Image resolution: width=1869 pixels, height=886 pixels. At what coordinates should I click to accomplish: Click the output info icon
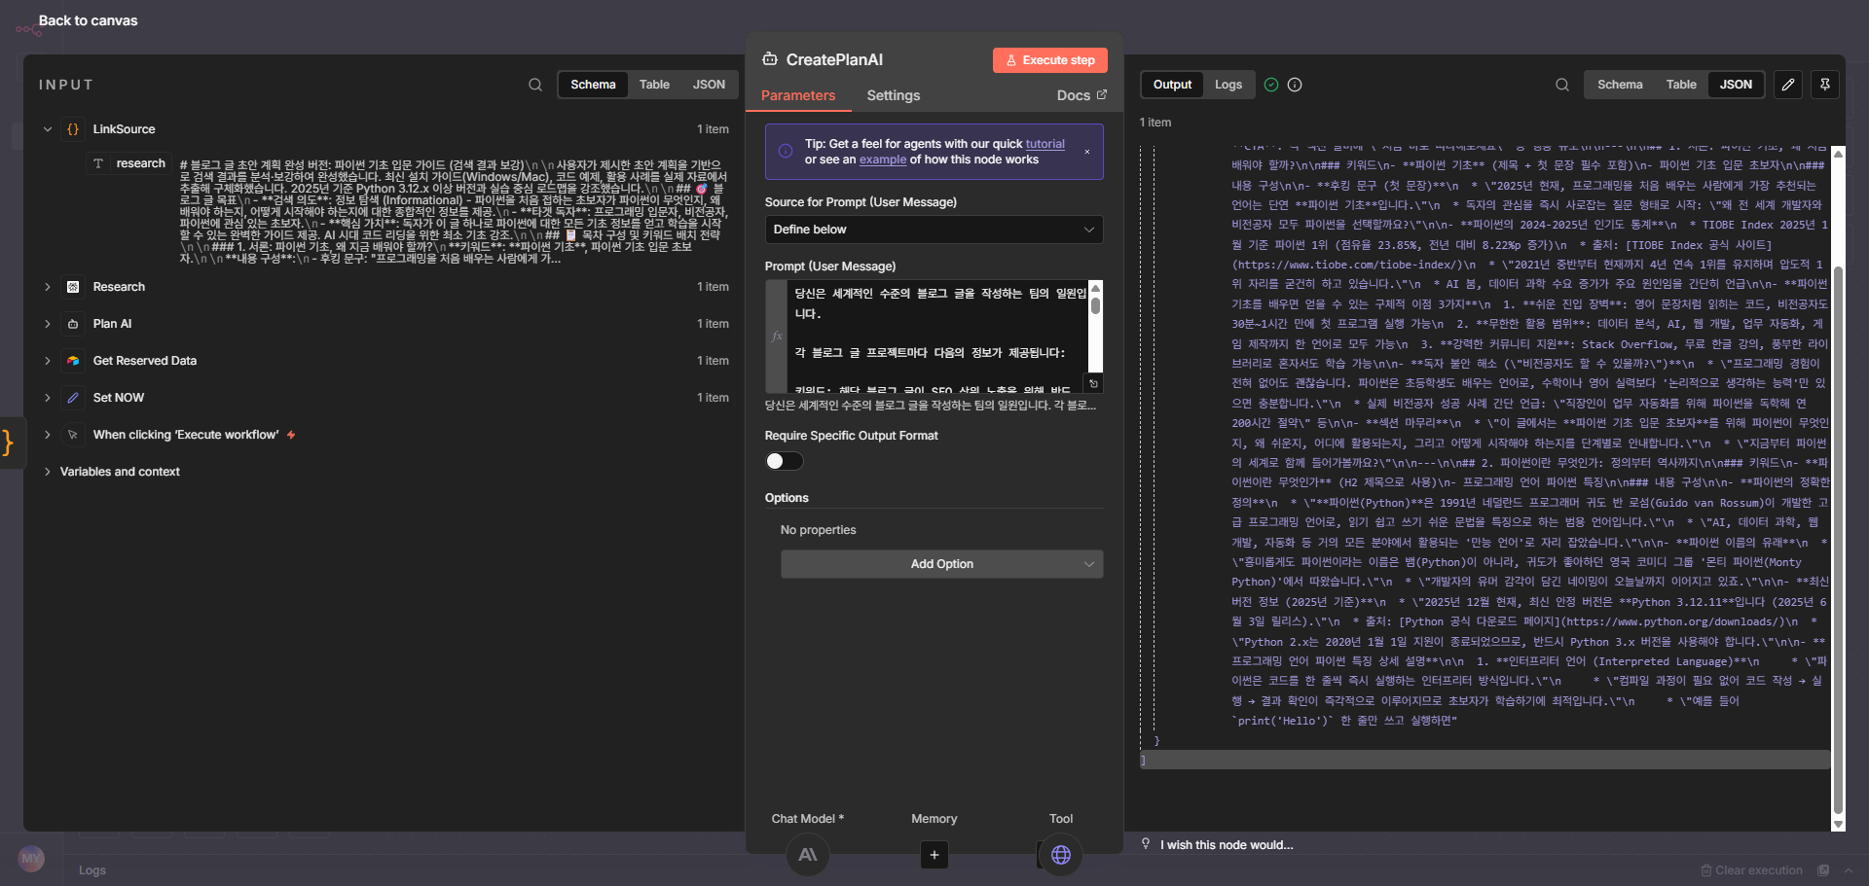point(1295,85)
